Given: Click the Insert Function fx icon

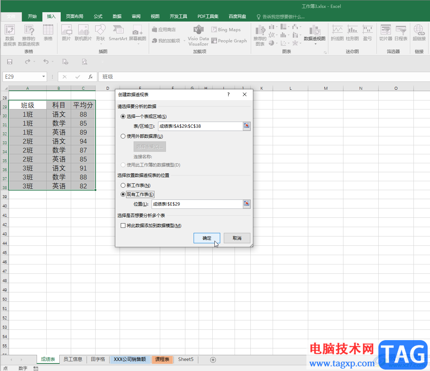Looking at the screenshot, I should tap(91, 77).
